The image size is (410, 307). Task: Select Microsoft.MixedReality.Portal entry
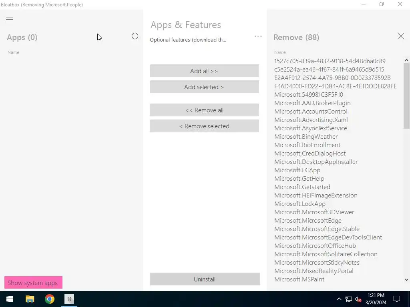point(314,271)
